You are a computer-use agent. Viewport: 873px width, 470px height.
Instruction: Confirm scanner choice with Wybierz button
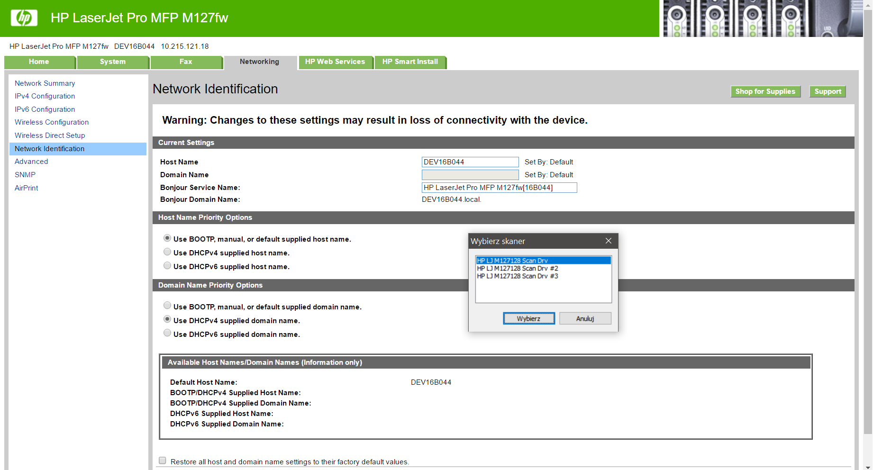529,318
